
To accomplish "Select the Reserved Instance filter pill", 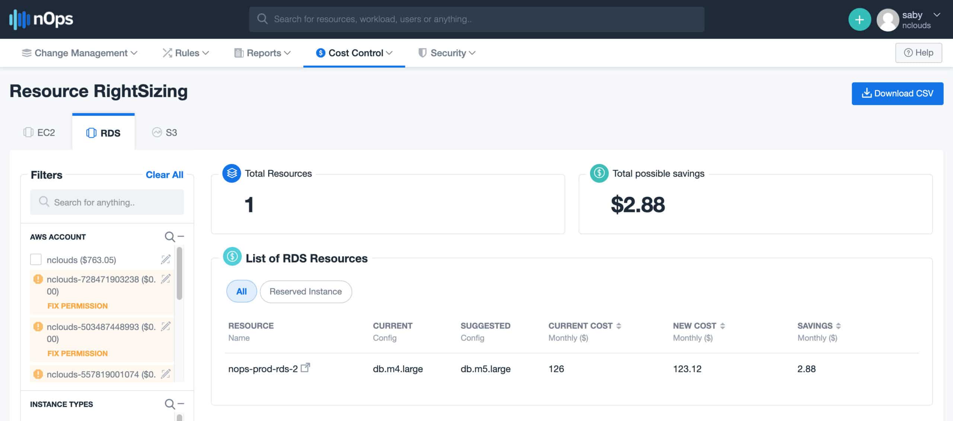I will pos(306,292).
